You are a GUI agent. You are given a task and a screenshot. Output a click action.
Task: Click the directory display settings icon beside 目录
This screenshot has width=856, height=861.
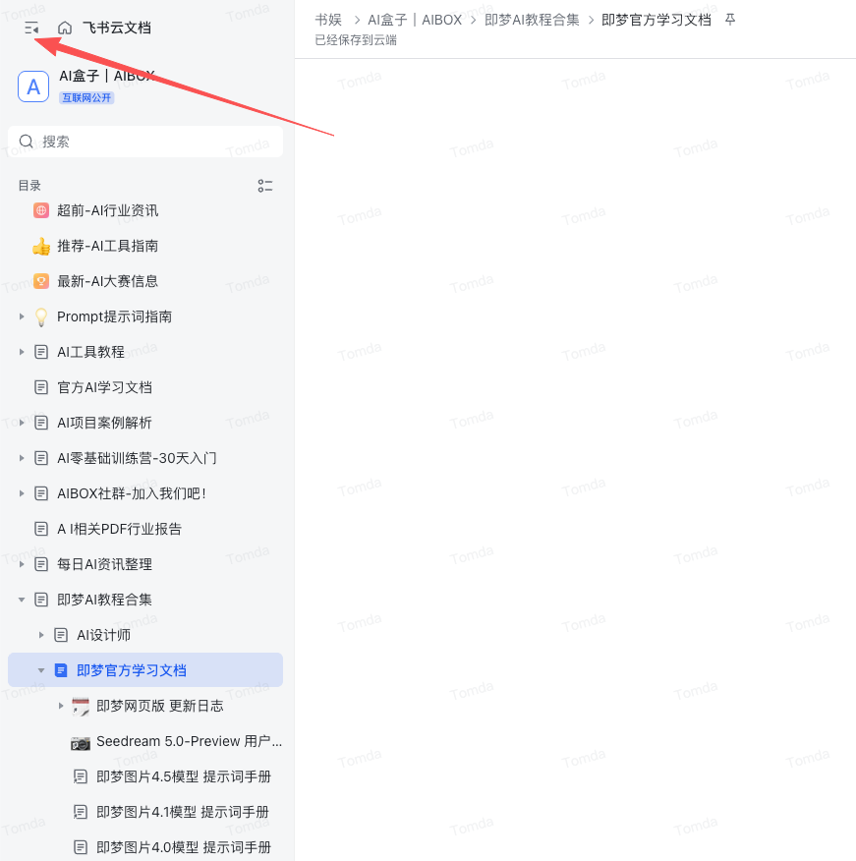coord(264,186)
